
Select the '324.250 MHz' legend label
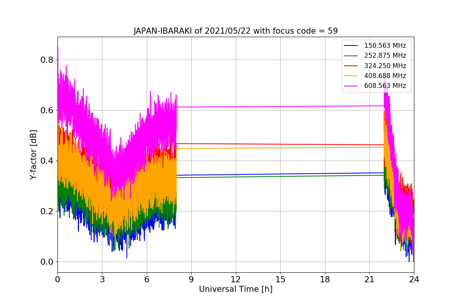pos(385,66)
